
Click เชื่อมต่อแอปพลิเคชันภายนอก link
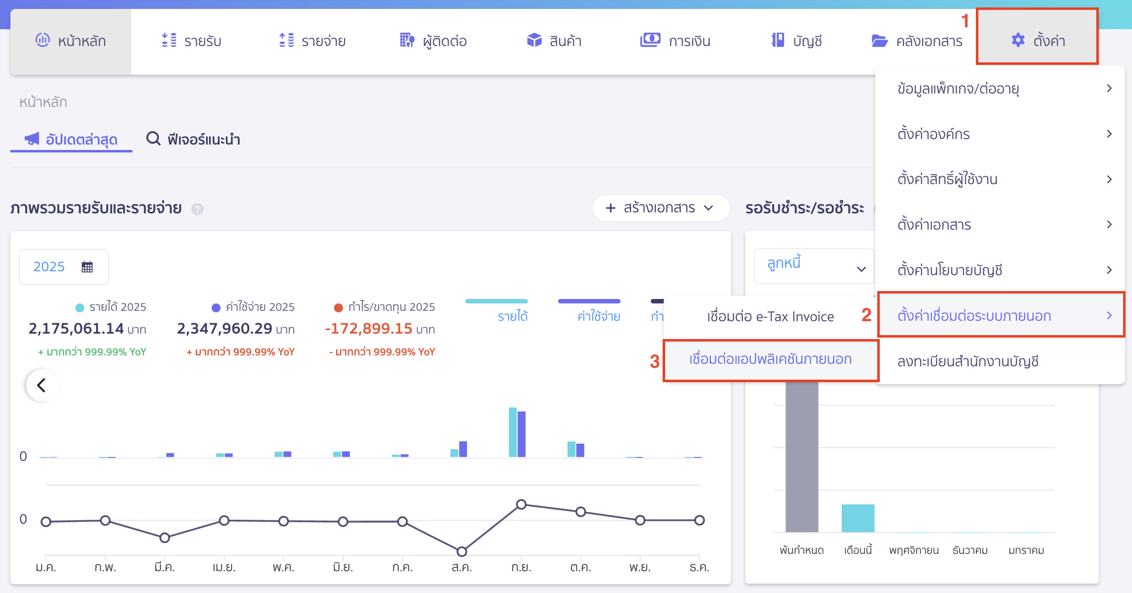[x=770, y=360]
